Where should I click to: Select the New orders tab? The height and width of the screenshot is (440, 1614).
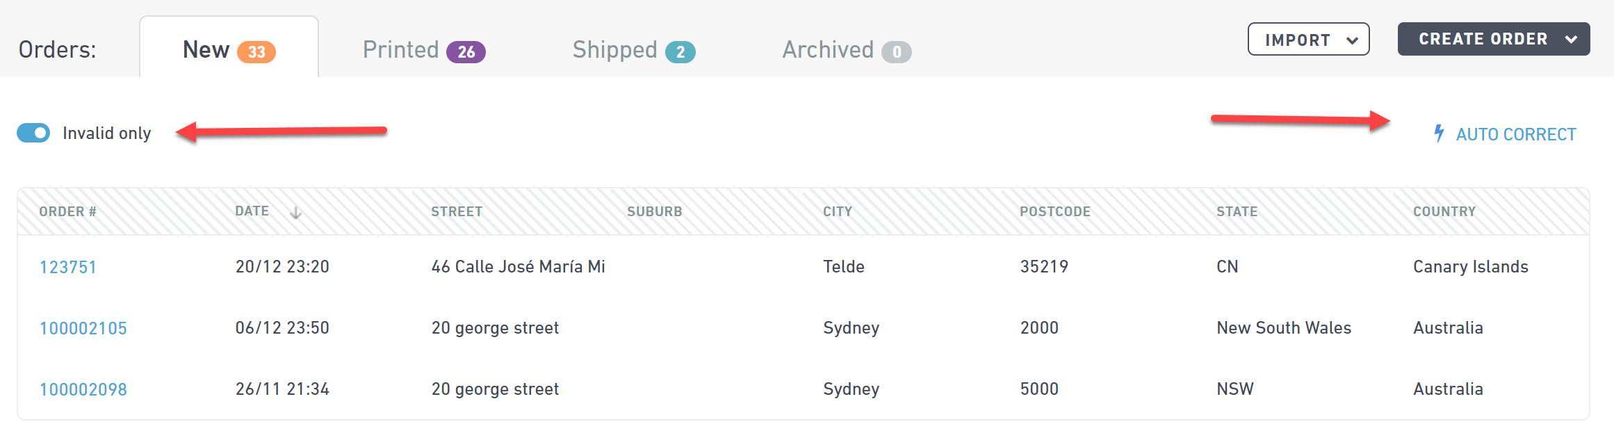click(229, 47)
